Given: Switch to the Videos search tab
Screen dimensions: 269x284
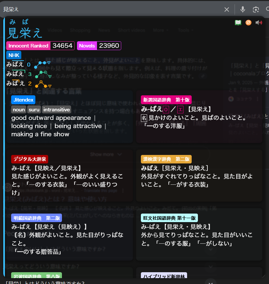Looking at the screenshot, I should 54,30.
